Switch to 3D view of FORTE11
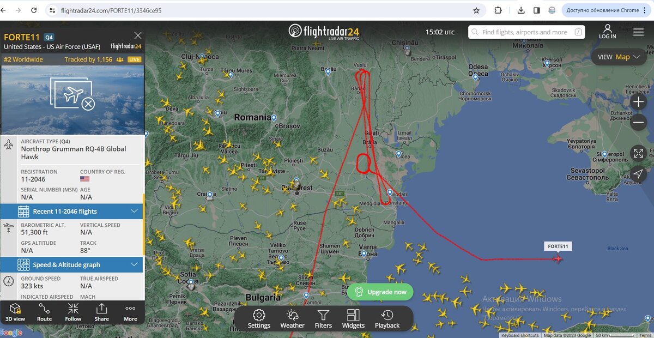 (x=15, y=312)
